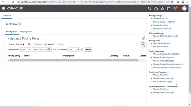
Task: Click the page vertical scrollbar
Action: coord(190,50)
